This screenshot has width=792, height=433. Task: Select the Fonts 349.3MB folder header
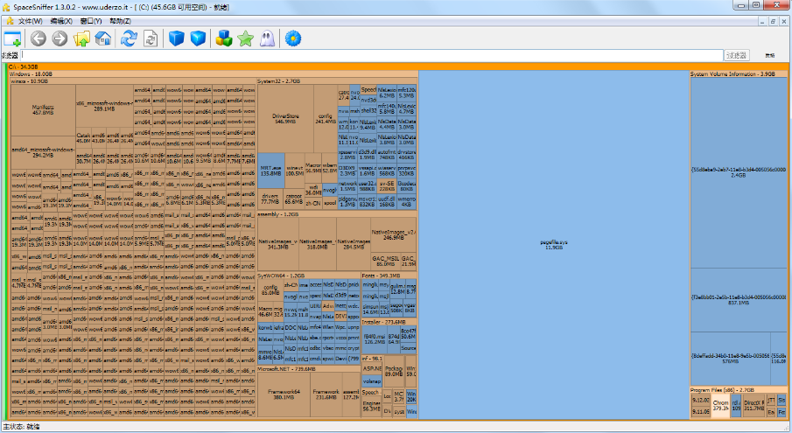pos(389,276)
